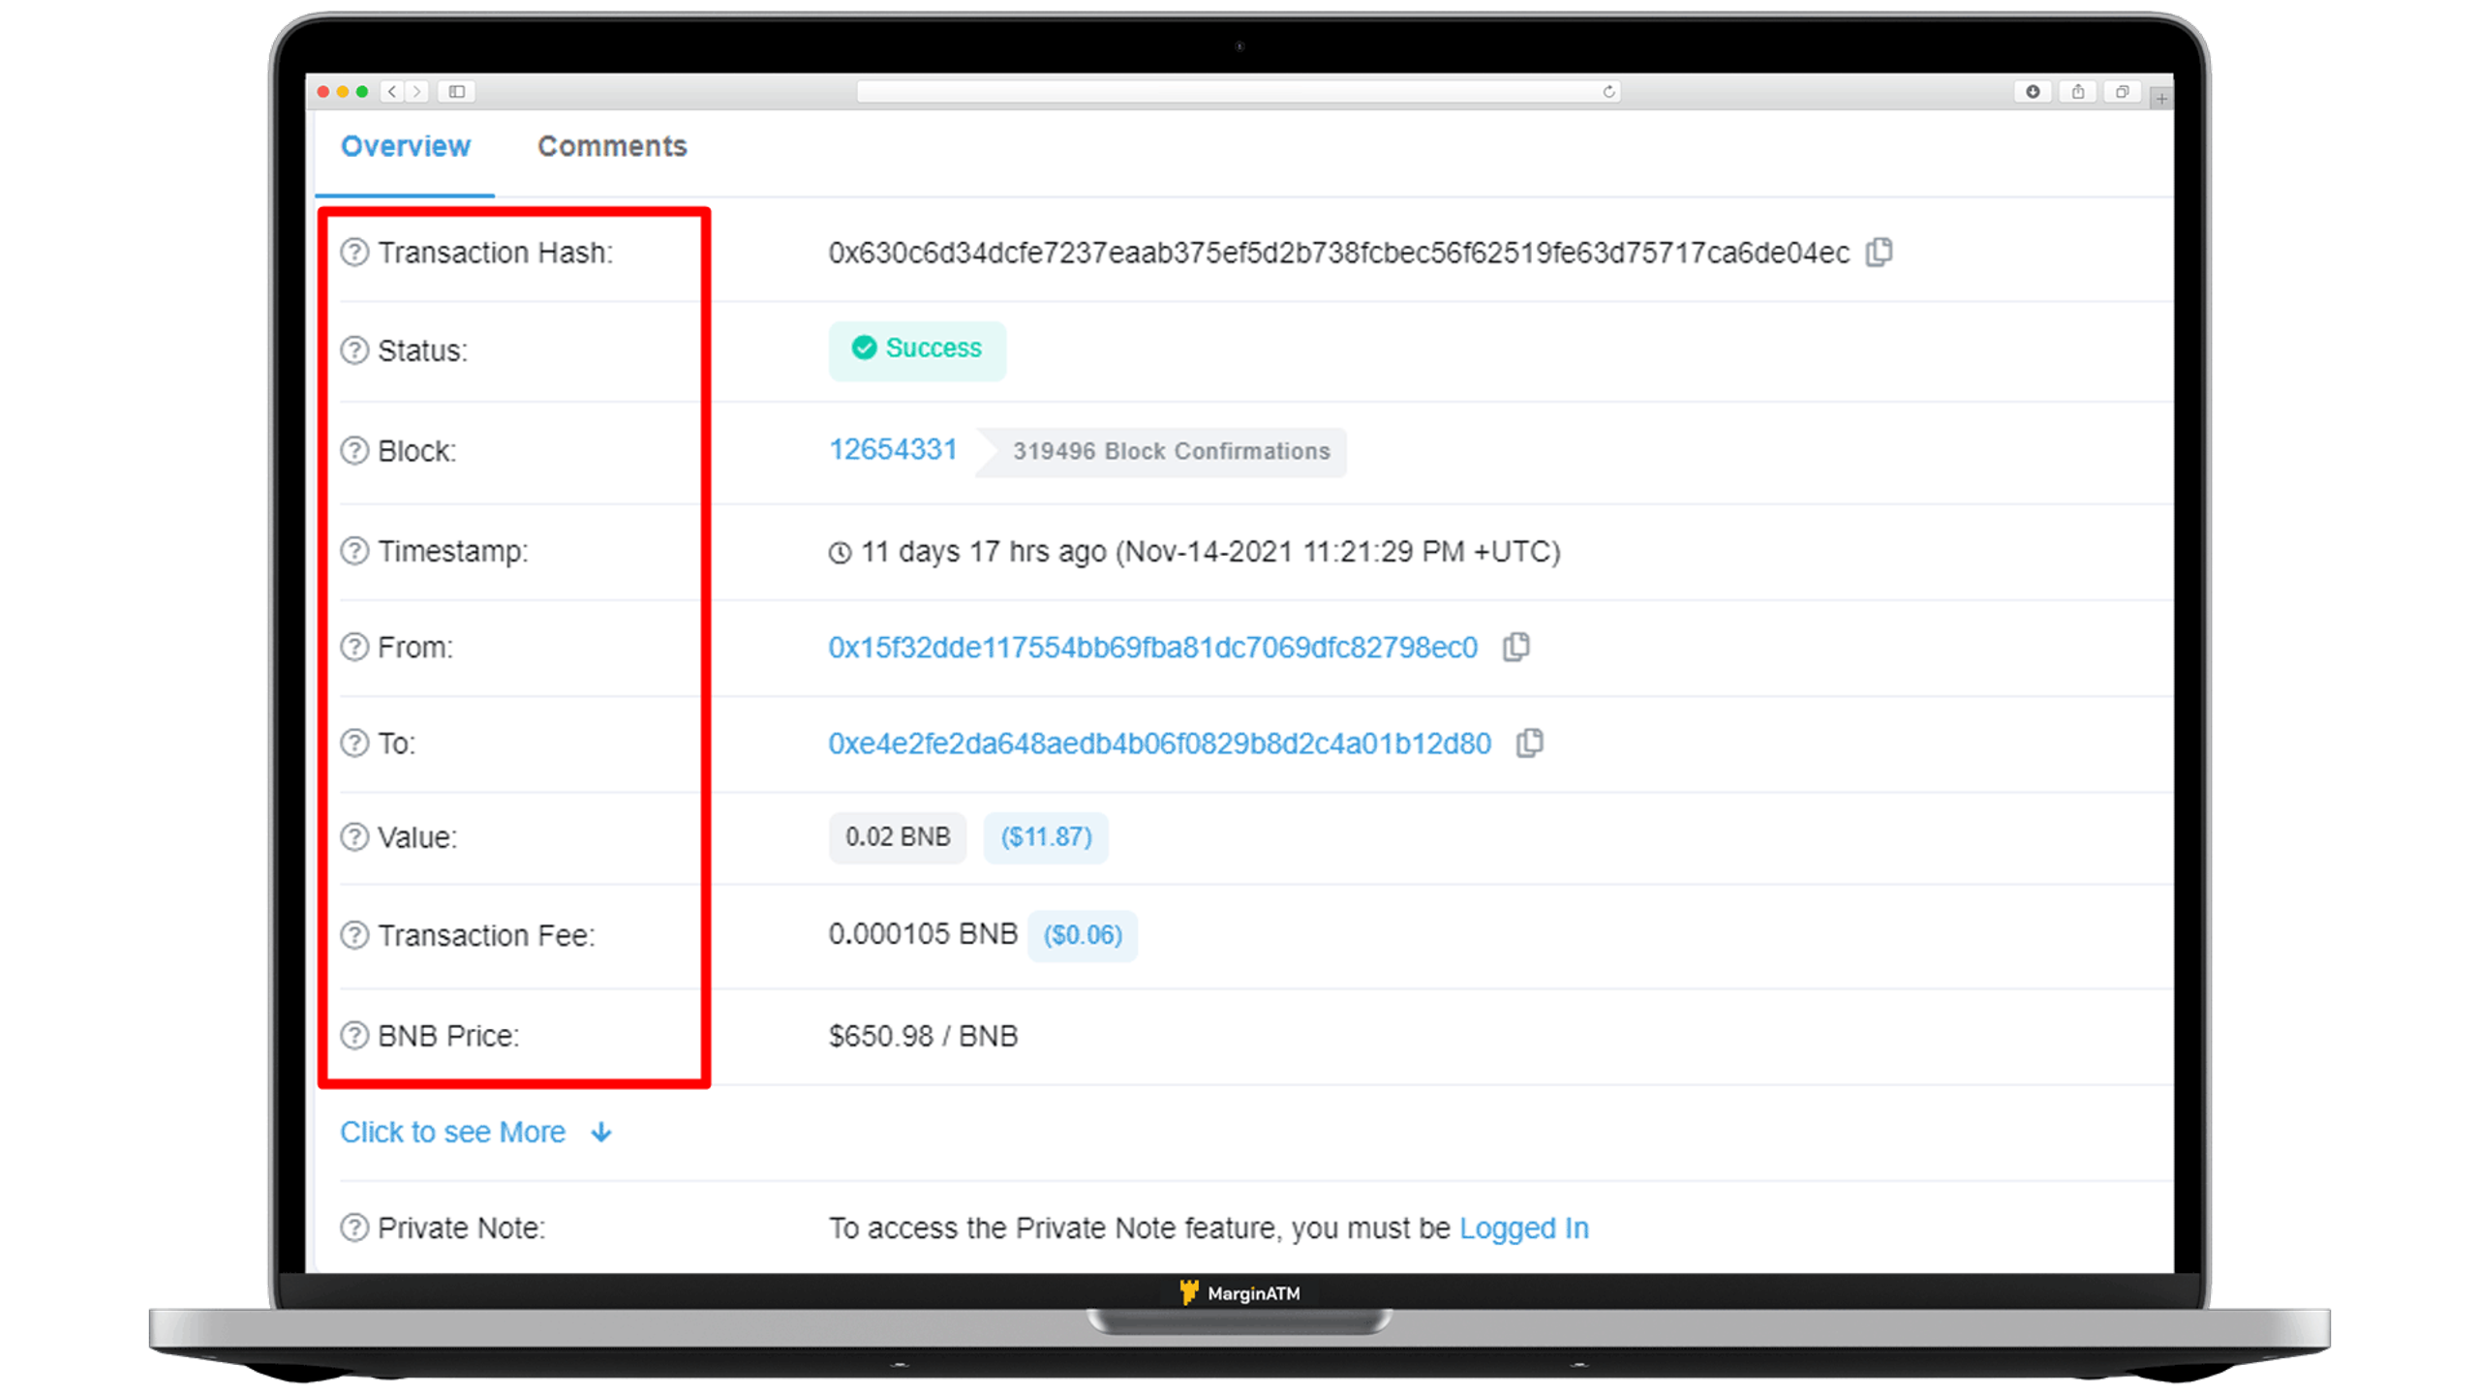Click the BNB Price help icon

(x=354, y=1035)
